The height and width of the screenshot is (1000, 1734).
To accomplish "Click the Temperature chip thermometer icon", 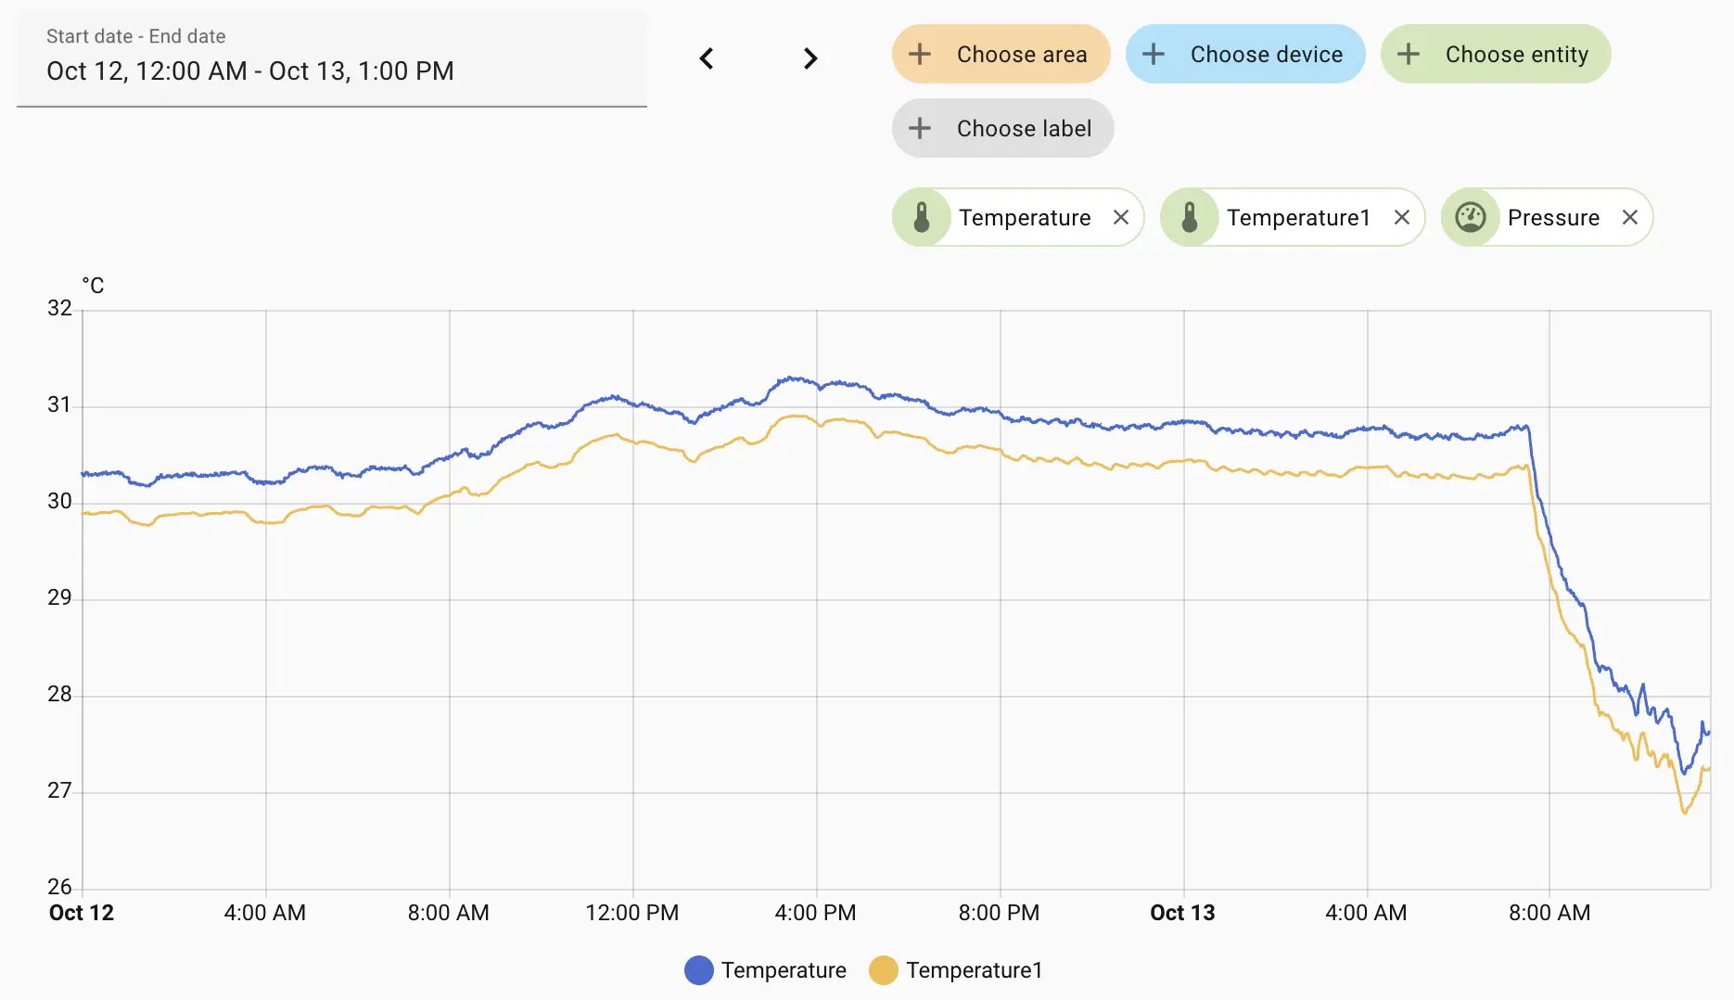I will click(x=922, y=217).
